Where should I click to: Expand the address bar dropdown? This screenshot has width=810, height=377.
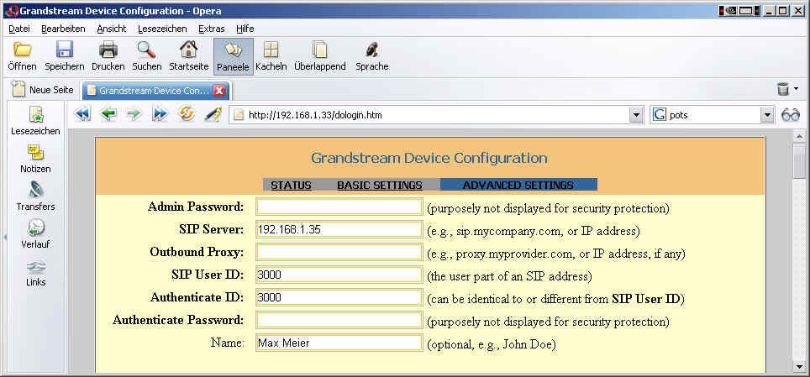(x=636, y=115)
